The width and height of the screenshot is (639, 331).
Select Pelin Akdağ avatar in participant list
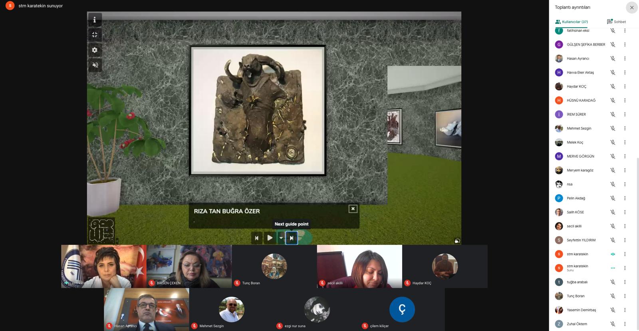point(559,198)
